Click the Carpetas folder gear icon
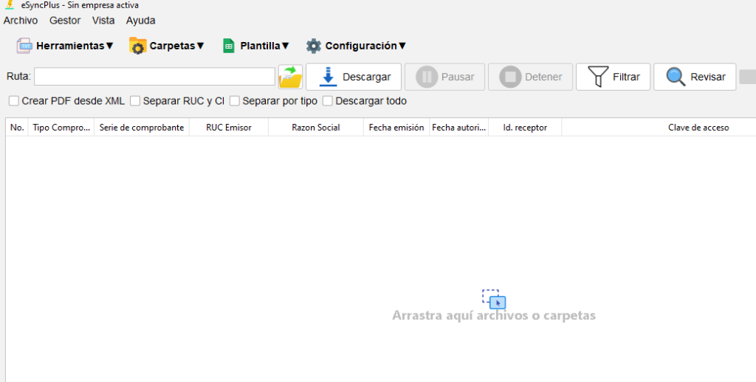Viewport: 756px width, 382px height. pos(137,46)
